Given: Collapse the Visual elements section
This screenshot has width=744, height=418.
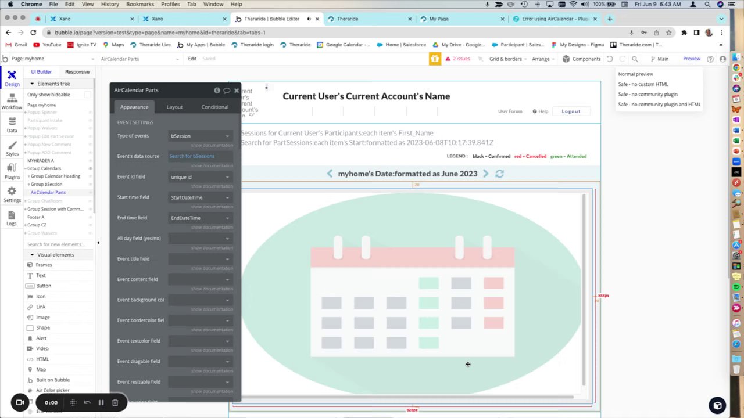Looking at the screenshot, I should click(x=32, y=255).
